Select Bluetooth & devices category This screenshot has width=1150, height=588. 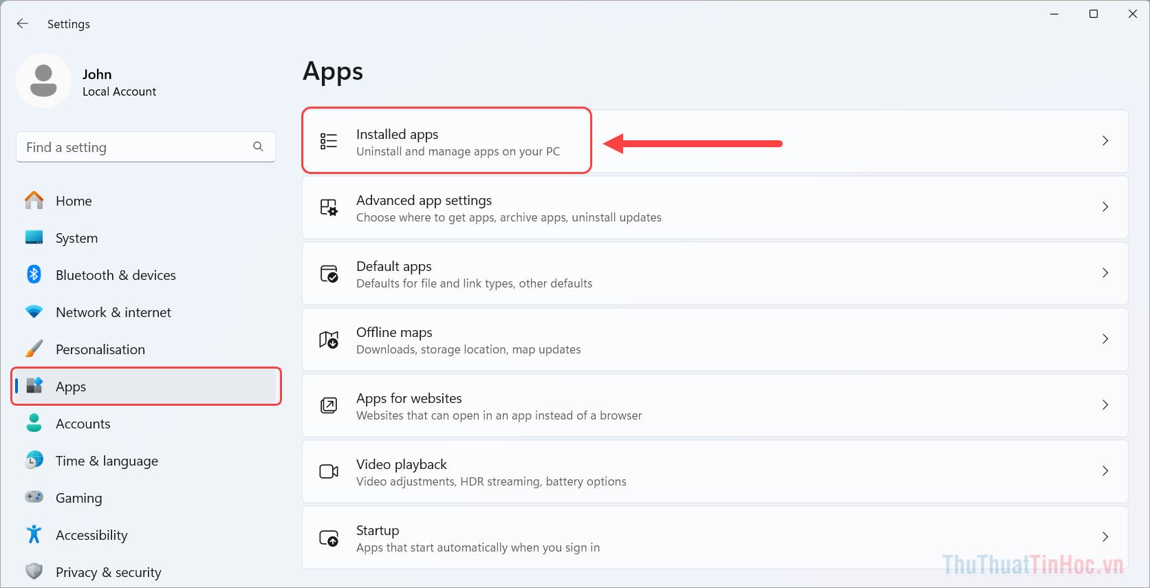click(146, 275)
